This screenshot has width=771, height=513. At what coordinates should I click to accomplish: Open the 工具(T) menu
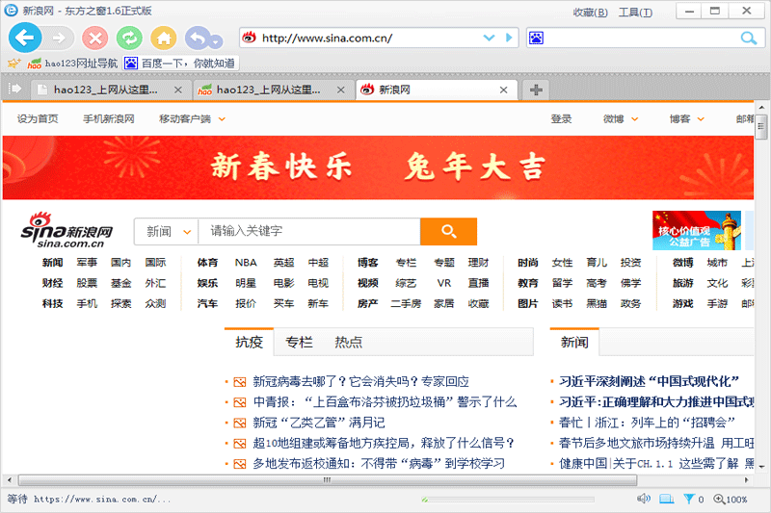635,13
